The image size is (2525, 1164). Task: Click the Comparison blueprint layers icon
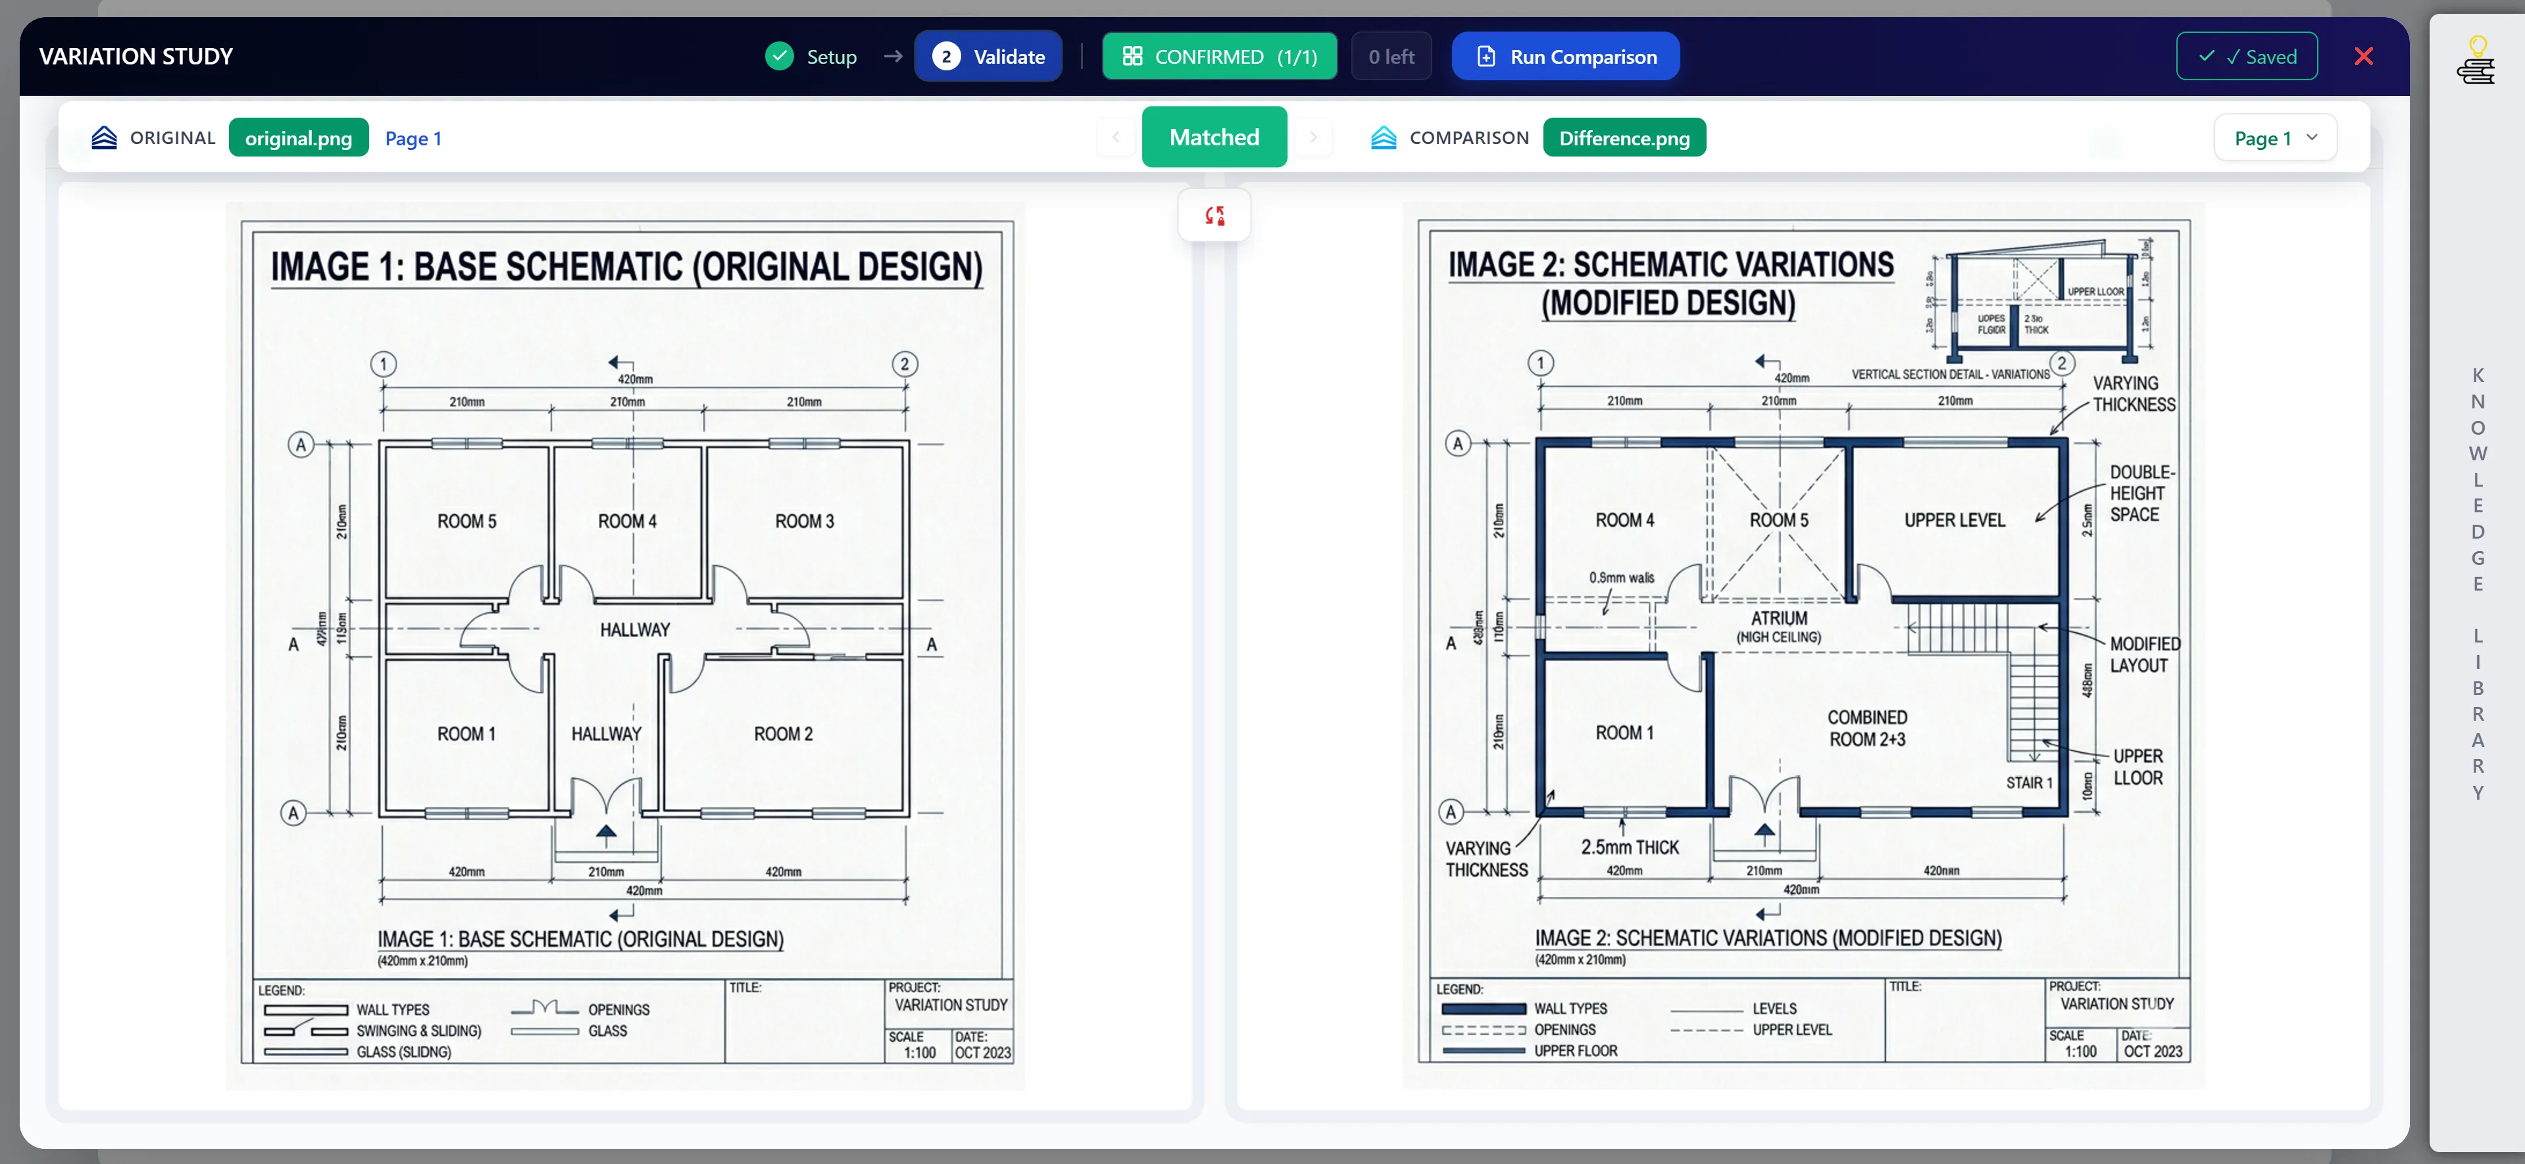tap(1383, 138)
